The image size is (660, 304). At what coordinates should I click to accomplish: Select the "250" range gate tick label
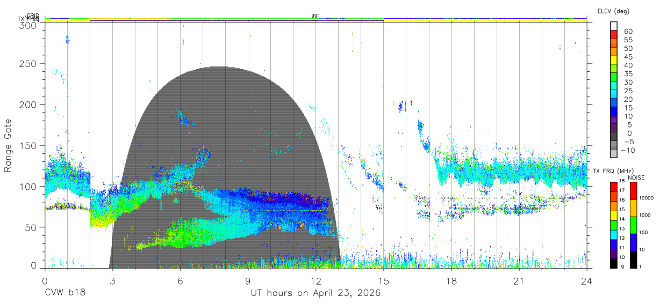pyautogui.click(x=27, y=63)
